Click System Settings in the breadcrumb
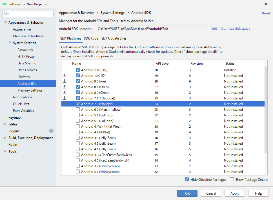The width and height of the screenshot is (273, 200). (112, 13)
